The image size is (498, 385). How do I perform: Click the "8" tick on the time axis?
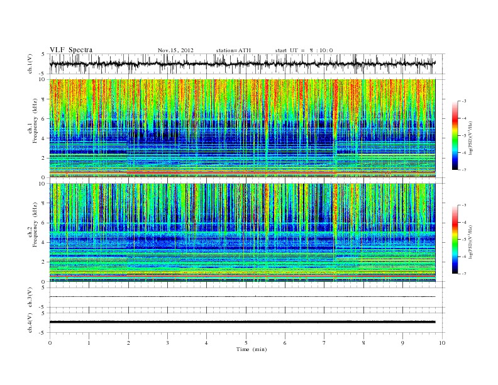tap(363, 343)
